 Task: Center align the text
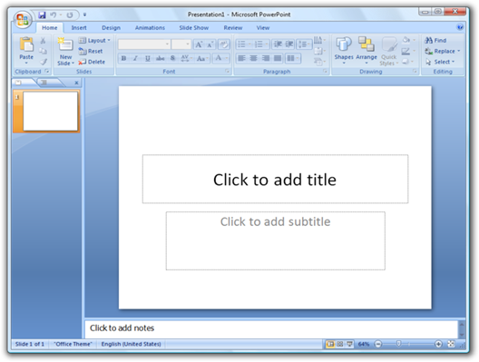point(253,58)
